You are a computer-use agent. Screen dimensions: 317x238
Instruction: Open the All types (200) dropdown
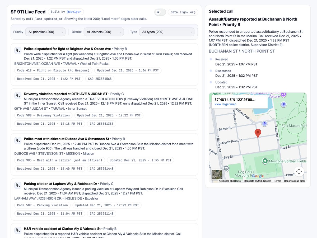point(167,32)
